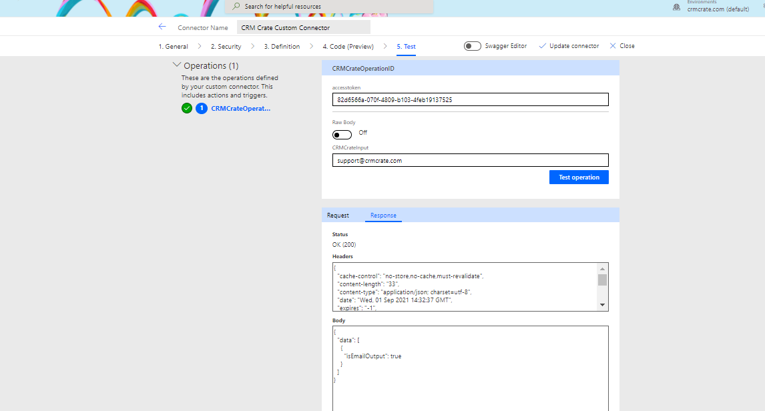This screenshot has height=411, width=765.
Task: Click the checkmark icon next to Update connector
Action: click(543, 45)
